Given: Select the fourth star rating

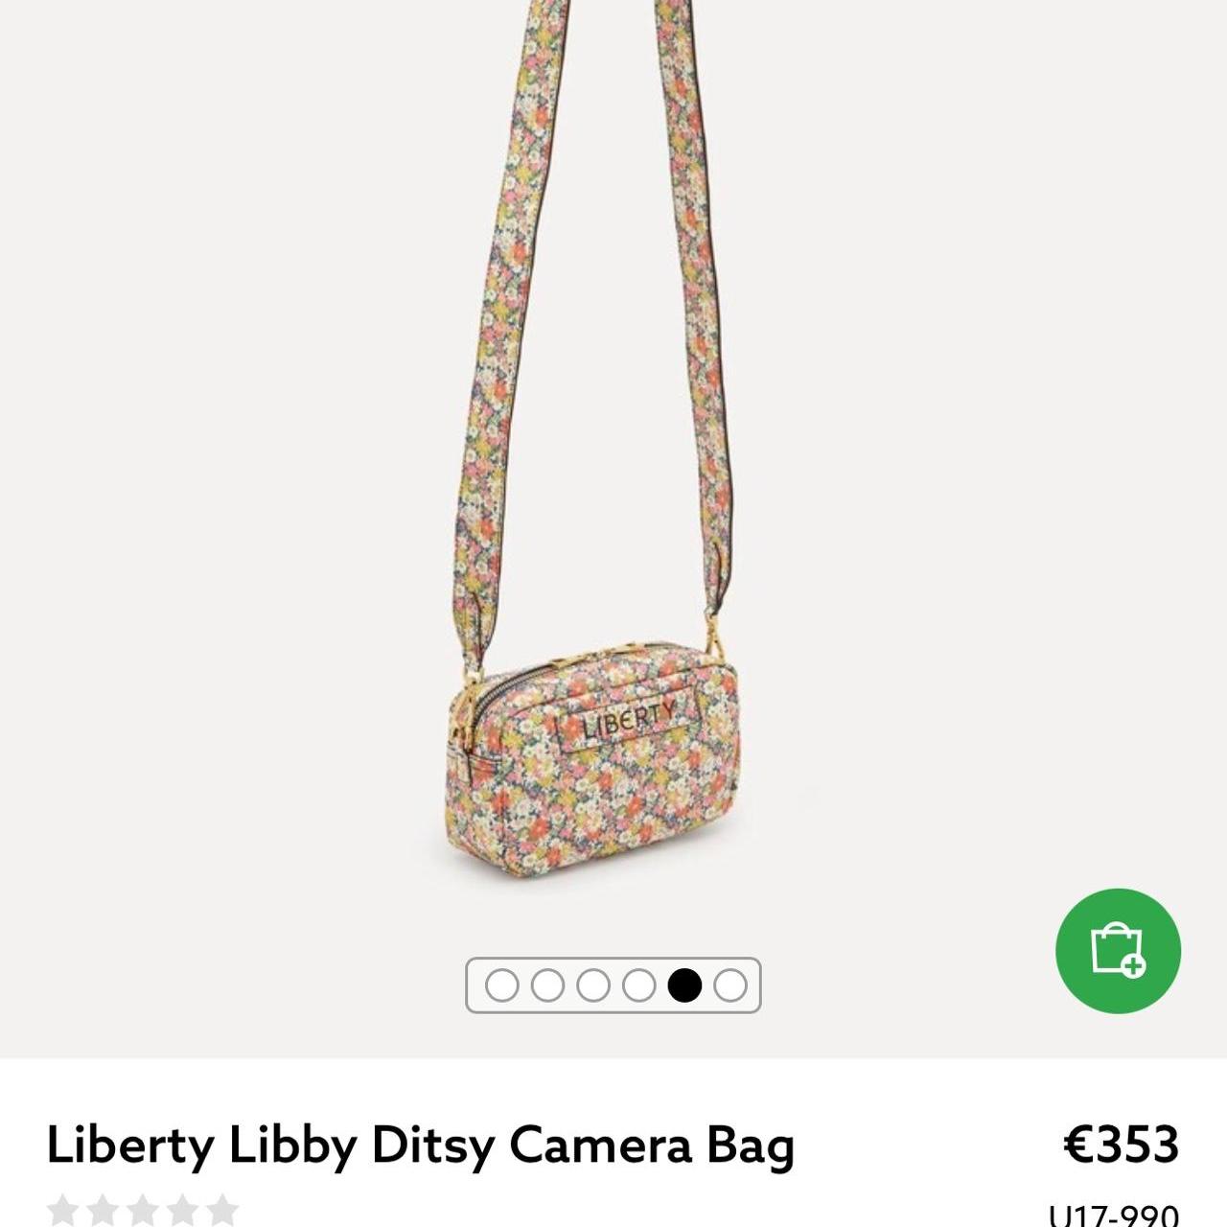Looking at the screenshot, I should point(182,1210).
